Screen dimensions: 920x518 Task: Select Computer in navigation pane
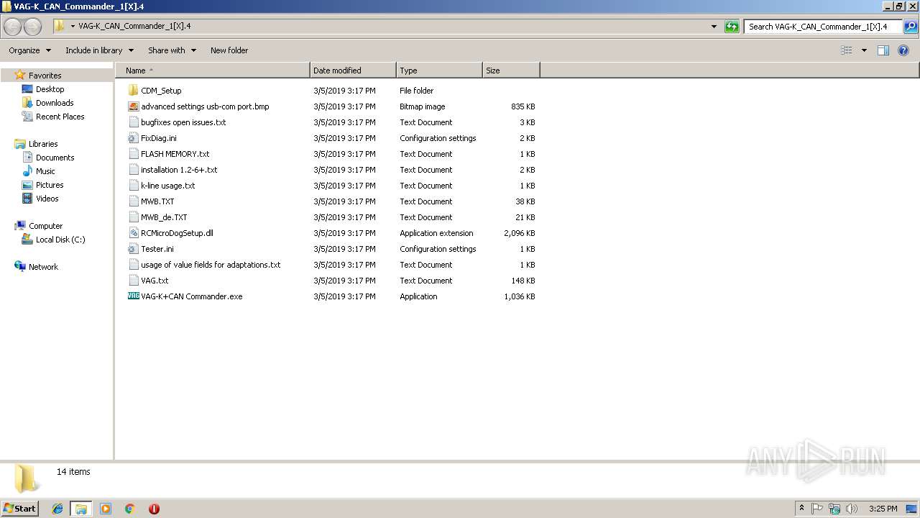coord(45,226)
